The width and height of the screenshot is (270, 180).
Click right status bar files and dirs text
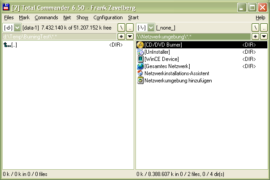pyautogui.click(x=180, y=174)
